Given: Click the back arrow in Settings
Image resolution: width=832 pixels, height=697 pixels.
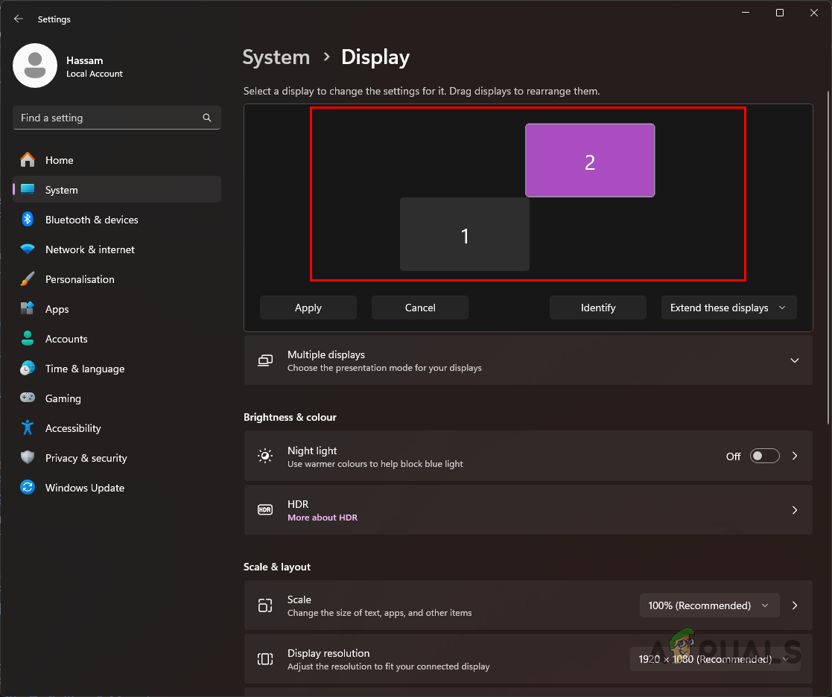Looking at the screenshot, I should coord(18,19).
